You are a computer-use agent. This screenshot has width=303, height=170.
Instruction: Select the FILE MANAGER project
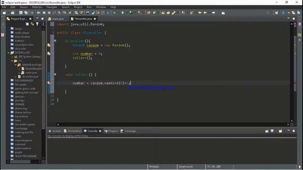coord(24,81)
